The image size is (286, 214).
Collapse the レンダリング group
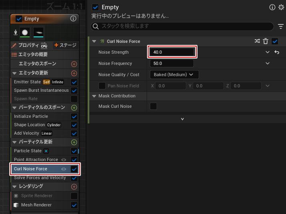[14, 187]
